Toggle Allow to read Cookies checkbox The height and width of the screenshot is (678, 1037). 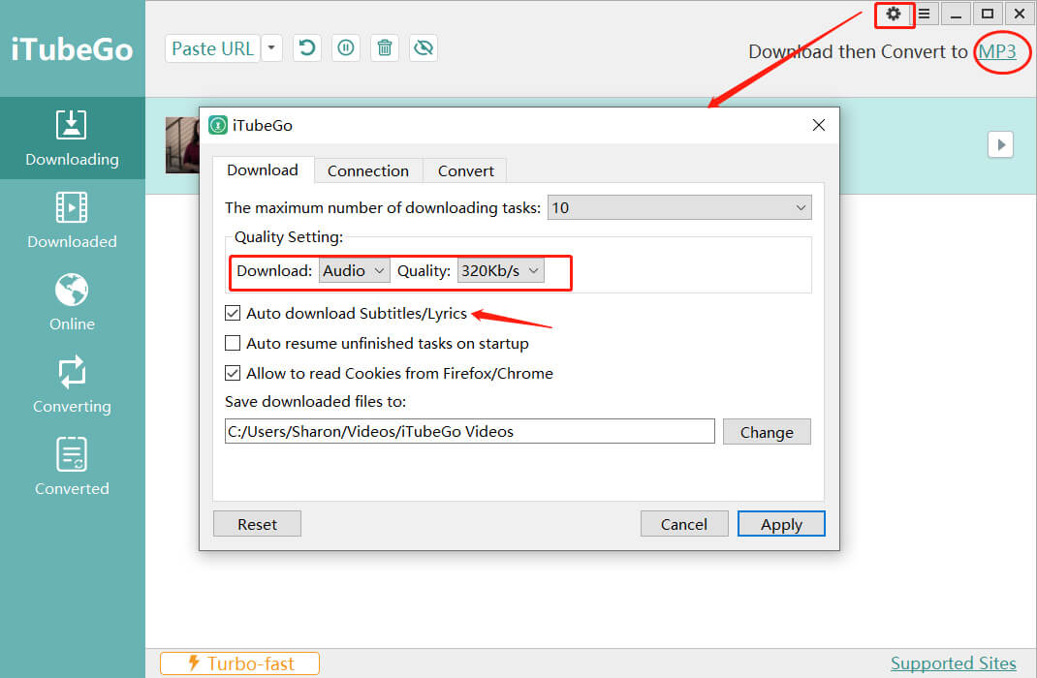pyautogui.click(x=233, y=373)
